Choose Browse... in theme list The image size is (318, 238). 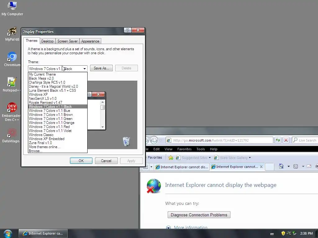[x=58, y=151]
